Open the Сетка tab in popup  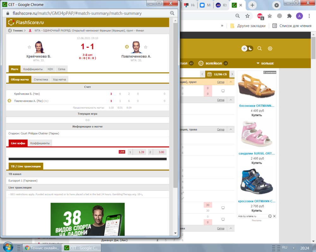[62, 69]
